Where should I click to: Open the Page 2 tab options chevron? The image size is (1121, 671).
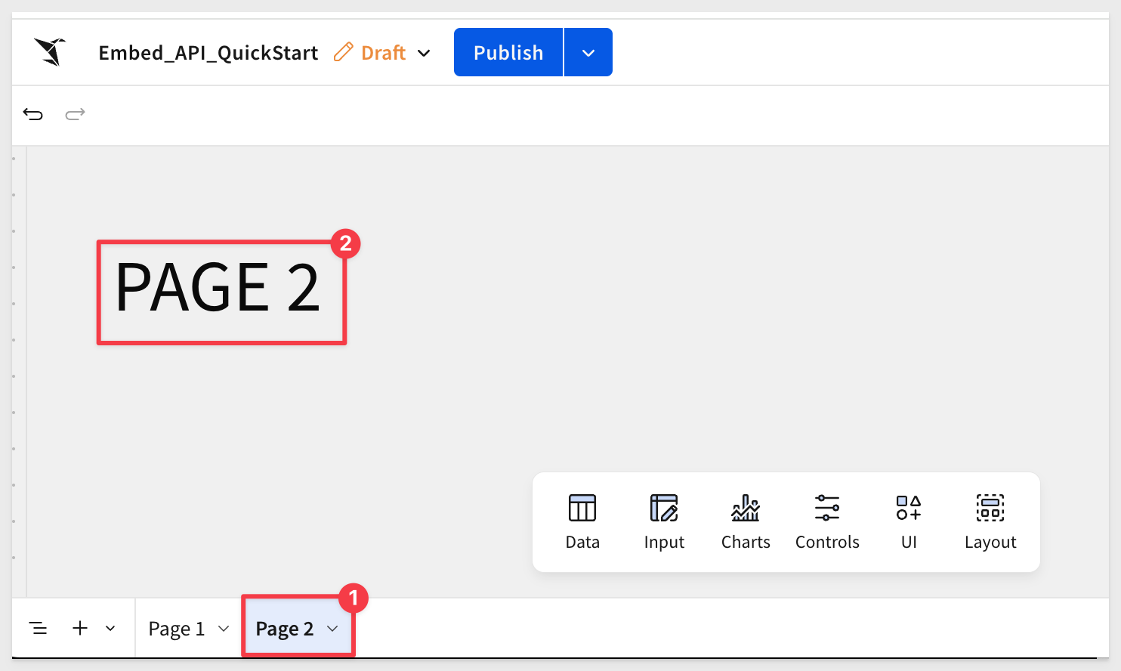point(332,629)
